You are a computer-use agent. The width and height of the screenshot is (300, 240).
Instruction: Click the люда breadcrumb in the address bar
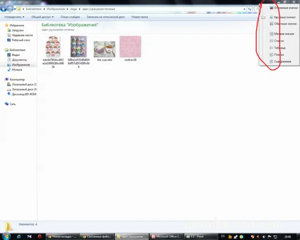[74, 9]
